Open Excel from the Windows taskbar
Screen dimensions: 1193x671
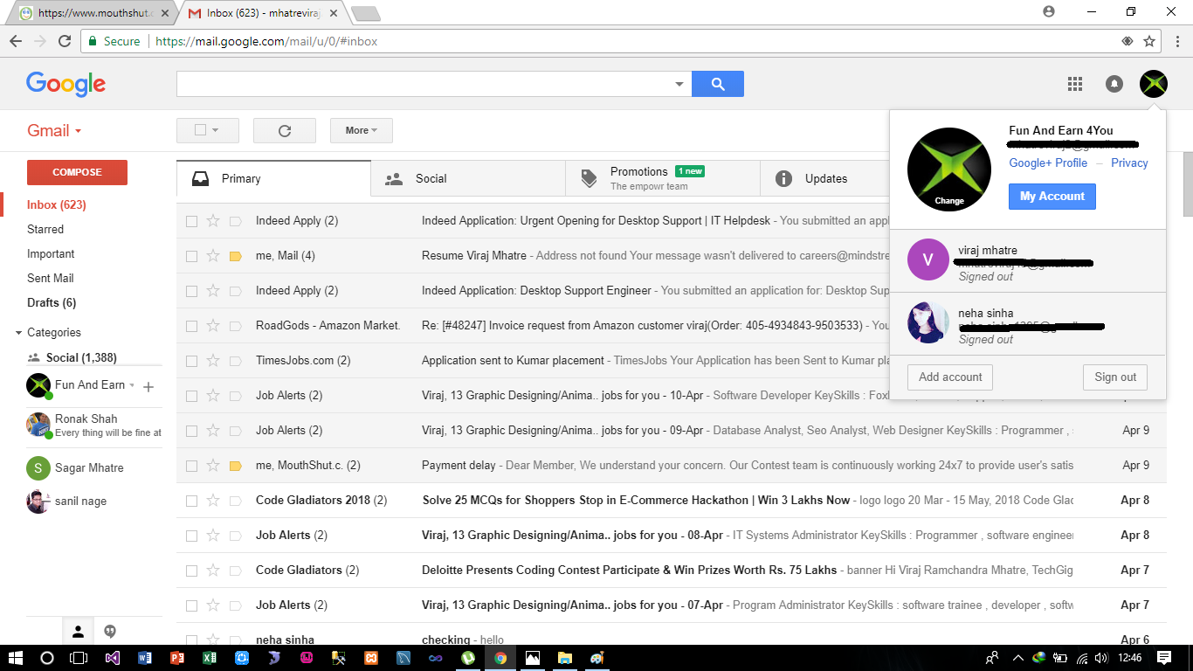(x=210, y=658)
